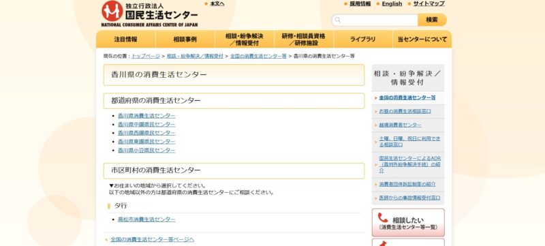
Task: Go to トップページ breadcrumb link
Action: [146, 56]
